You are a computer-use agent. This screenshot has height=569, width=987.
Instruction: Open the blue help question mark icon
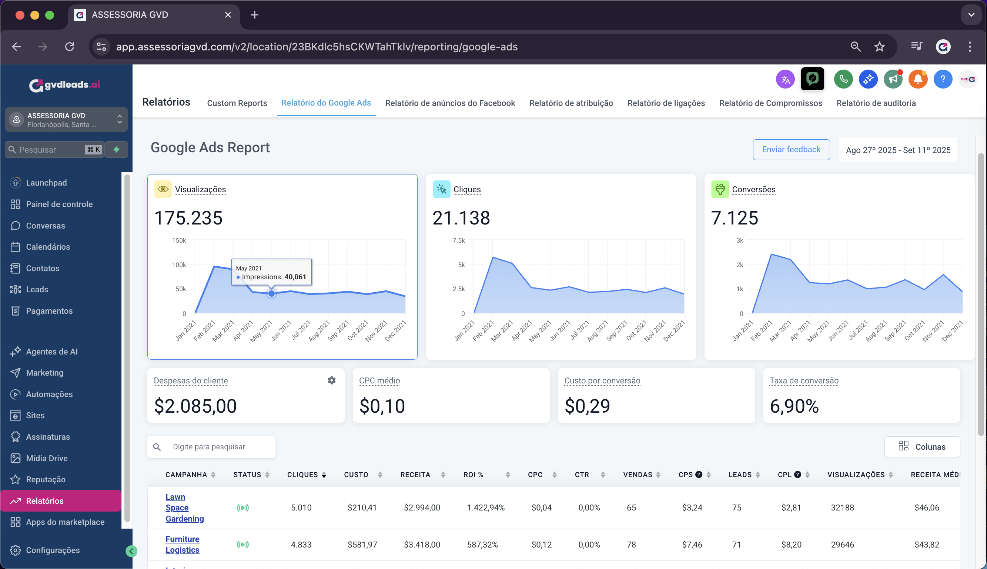pyautogui.click(x=943, y=79)
